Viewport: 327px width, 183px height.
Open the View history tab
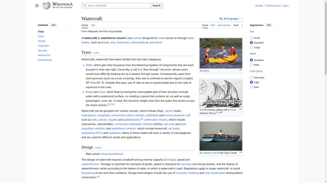pos(224,25)
